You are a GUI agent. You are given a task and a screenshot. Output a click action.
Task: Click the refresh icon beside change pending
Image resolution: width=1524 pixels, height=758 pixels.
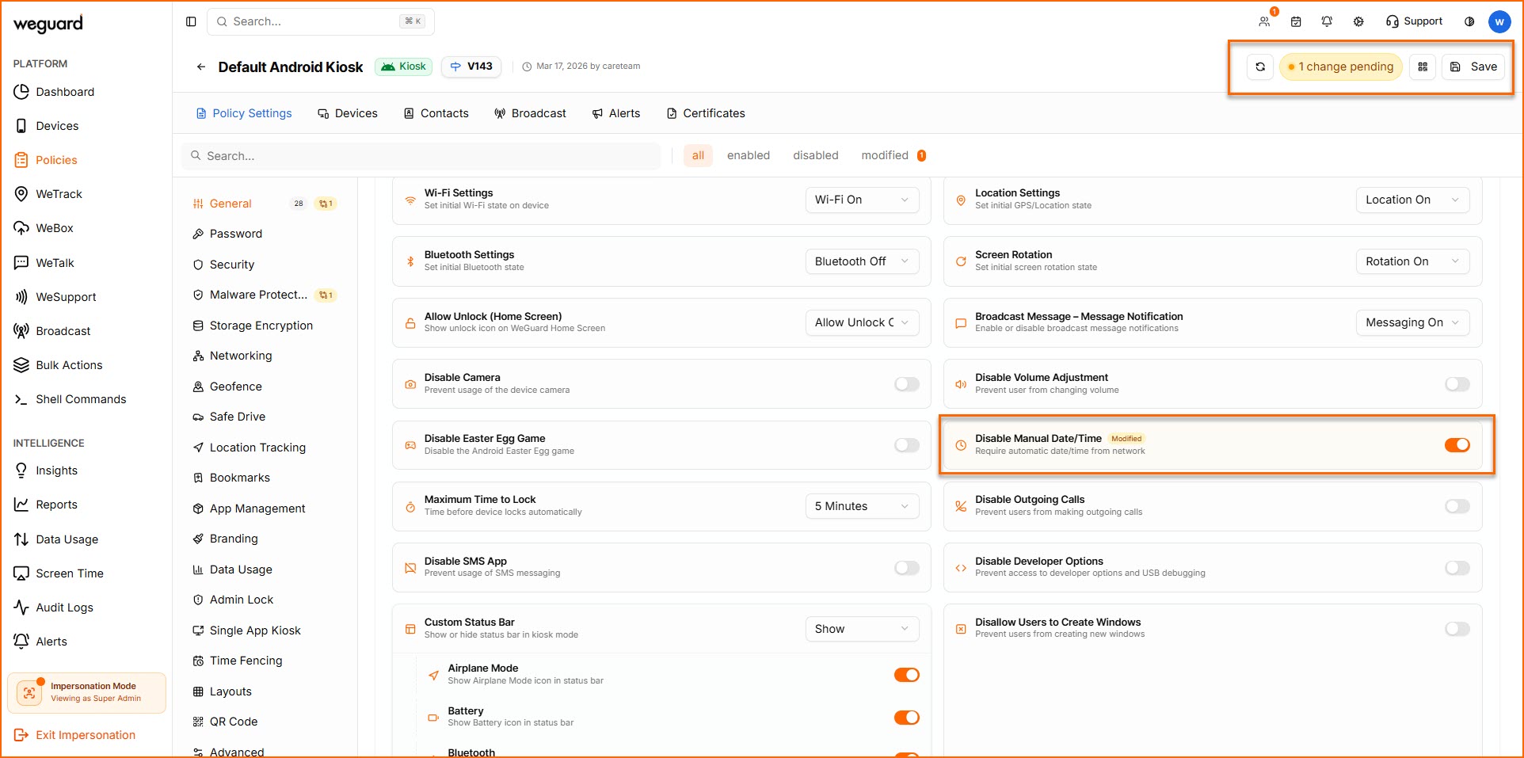click(1259, 67)
